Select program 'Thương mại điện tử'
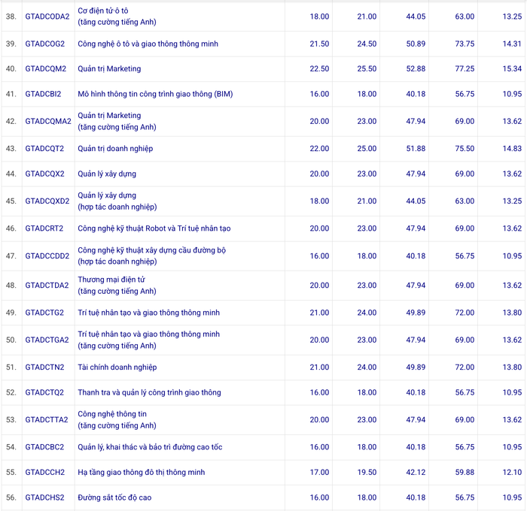 (x=111, y=280)
